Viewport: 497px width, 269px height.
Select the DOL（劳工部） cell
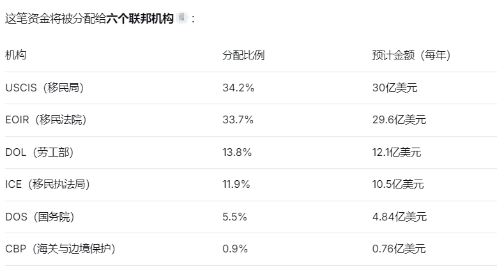pyautogui.click(x=40, y=152)
